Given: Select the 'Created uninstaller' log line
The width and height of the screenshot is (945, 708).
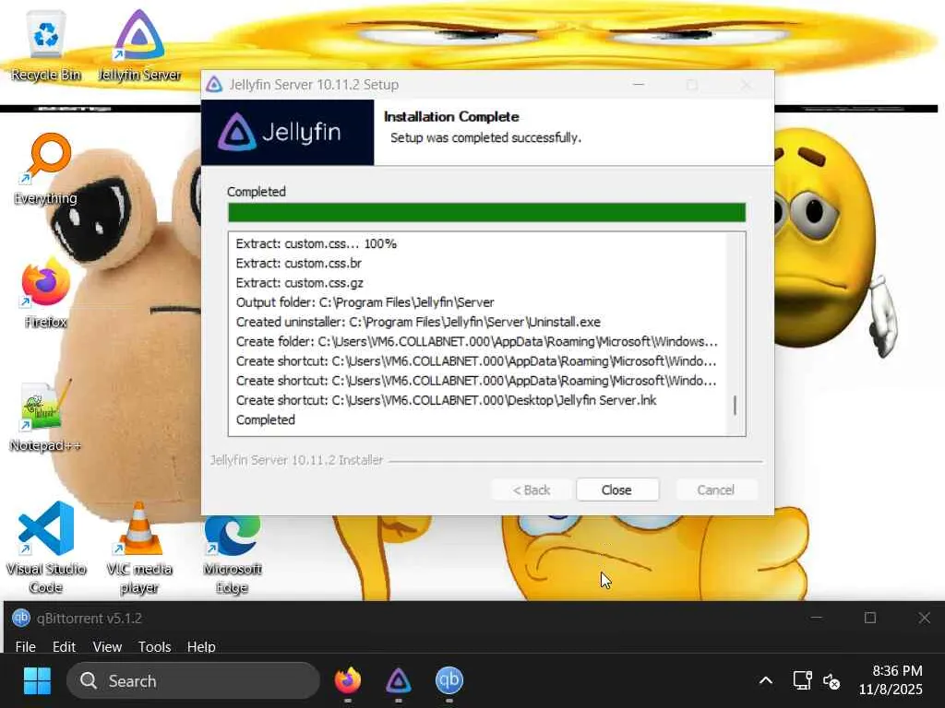Looking at the screenshot, I should 418,322.
